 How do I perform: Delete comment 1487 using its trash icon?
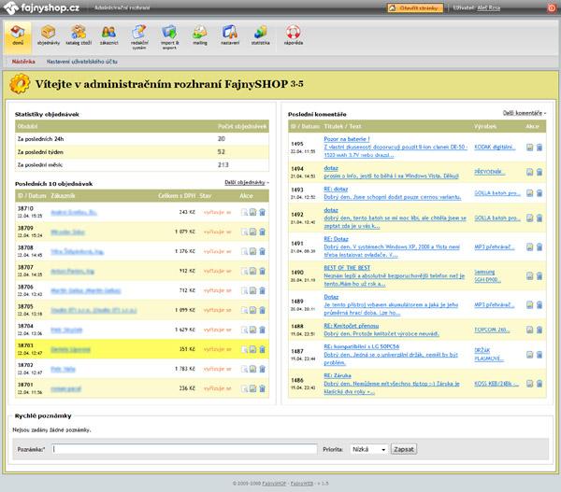[x=539, y=355]
